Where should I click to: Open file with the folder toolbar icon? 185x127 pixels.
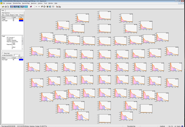(3, 7)
